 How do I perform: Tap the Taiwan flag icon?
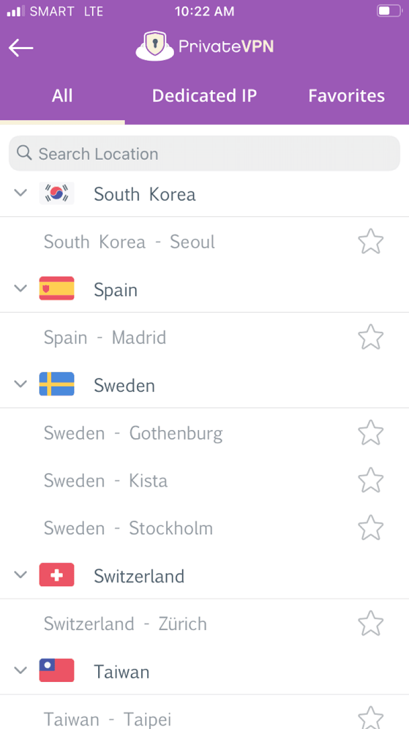[57, 671]
